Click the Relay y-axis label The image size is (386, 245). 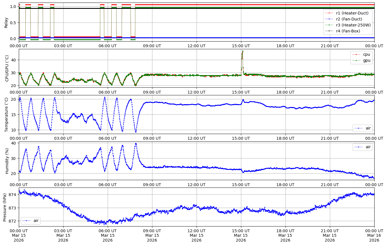click(6, 22)
